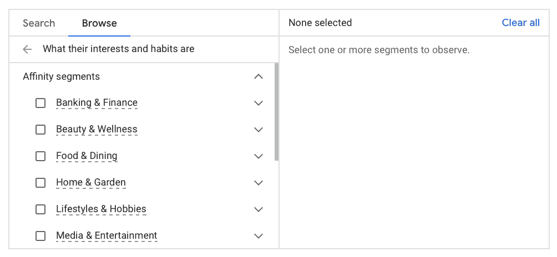557x257 pixels.
Task: Select the Food & Dining checkbox
Action: coord(40,156)
